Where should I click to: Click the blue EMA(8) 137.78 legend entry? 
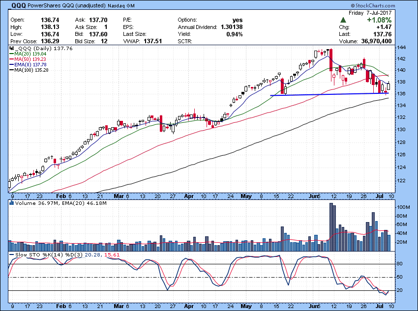[28, 65]
